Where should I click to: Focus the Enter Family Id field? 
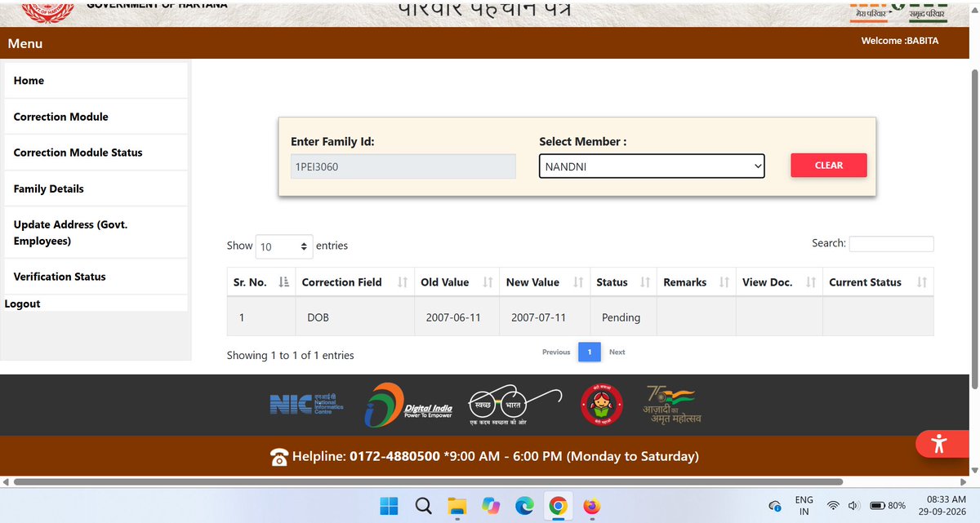coord(403,166)
